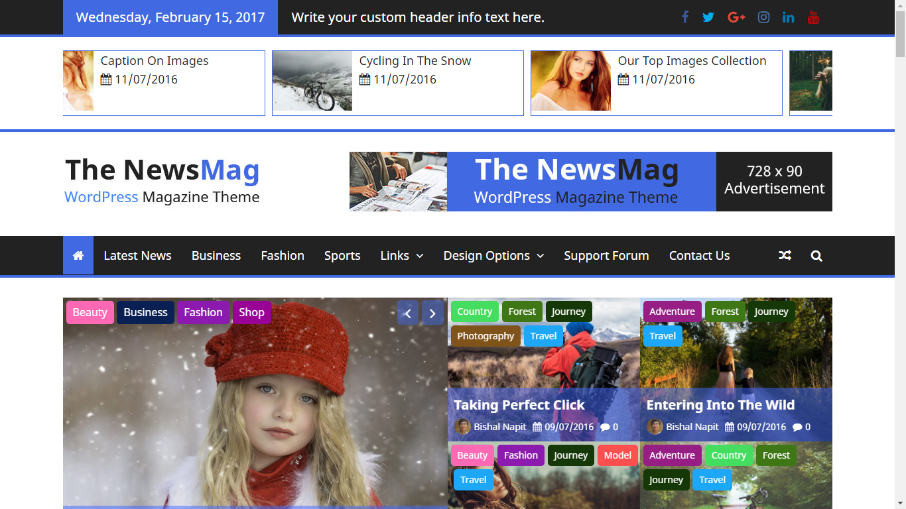Open the Contact Us menu item
This screenshot has width=906, height=509.
(x=699, y=256)
